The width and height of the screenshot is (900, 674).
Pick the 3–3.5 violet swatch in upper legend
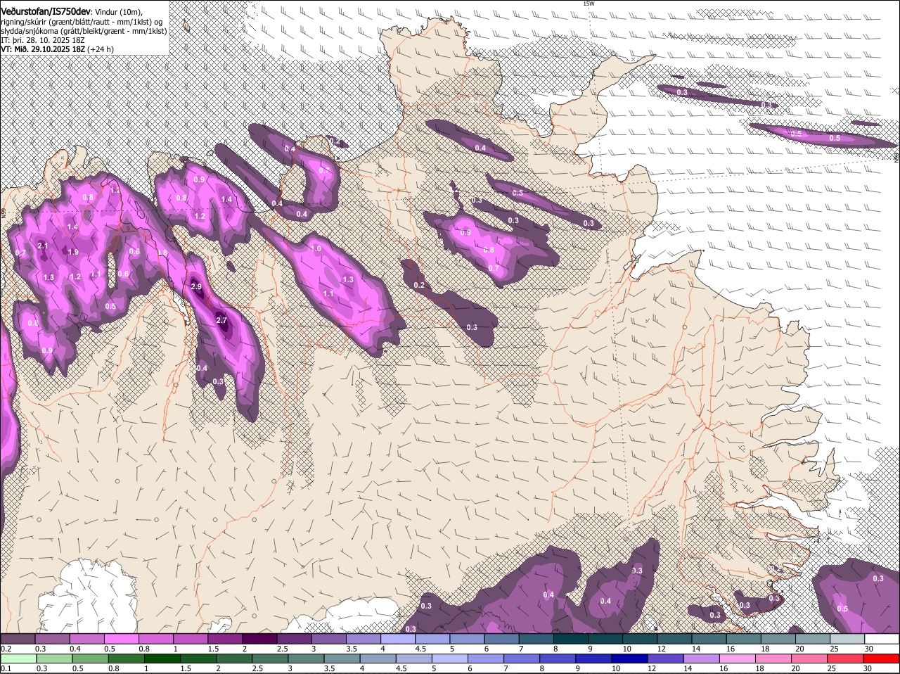point(328,639)
